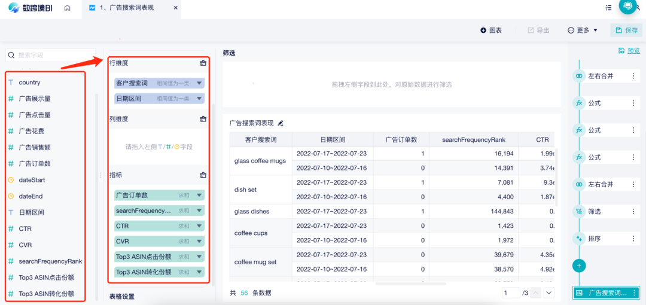The width and height of the screenshot is (646, 305).
Task: Click the 客户搜索词 column header
Action: coord(261,140)
